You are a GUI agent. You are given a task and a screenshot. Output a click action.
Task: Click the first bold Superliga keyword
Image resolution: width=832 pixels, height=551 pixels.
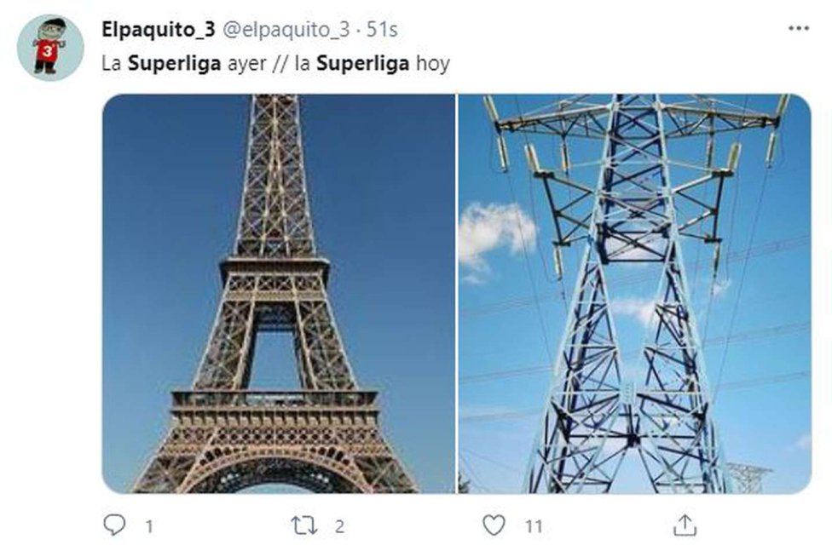pyautogui.click(x=174, y=64)
